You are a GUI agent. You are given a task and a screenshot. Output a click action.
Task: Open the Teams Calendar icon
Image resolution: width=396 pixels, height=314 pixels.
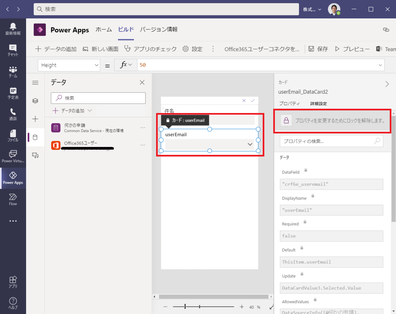point(13,93)
